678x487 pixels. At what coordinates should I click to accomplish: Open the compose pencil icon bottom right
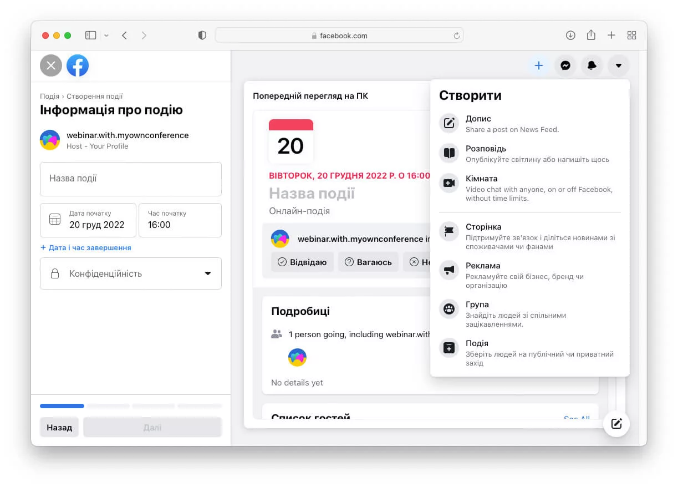click(x=616, y=423)
